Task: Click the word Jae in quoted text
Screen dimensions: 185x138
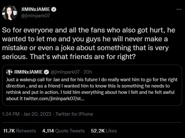Action: [x=56, y=80]
